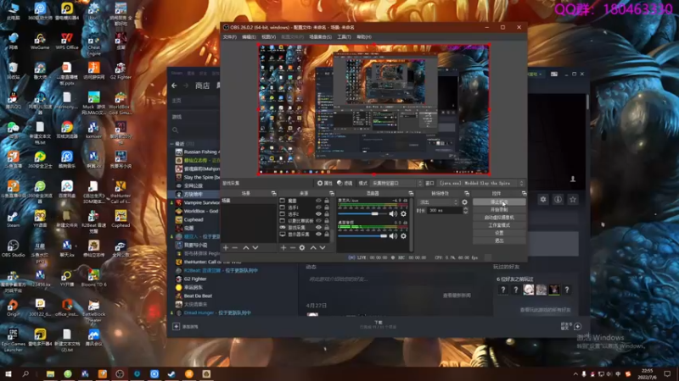Screen dimensions: 679x381
Task: Open OBS 设置 settings button
Action: pyautogui.click(x=499, y=233)
